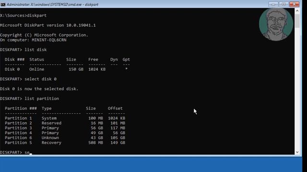The width and height of the screenshot is (307, 172).
Task: Click the '508 MB' size of Partition 5
Action: [x=95, y=142]
